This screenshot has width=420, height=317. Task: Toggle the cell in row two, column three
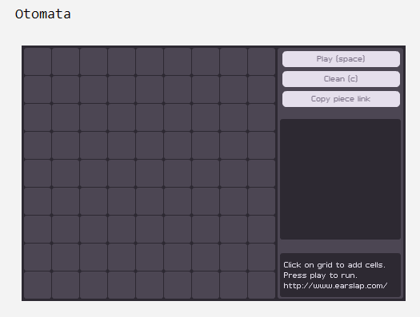94,89
